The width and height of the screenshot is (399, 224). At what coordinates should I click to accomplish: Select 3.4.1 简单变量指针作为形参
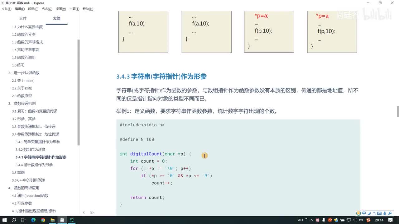coord(38,142)
